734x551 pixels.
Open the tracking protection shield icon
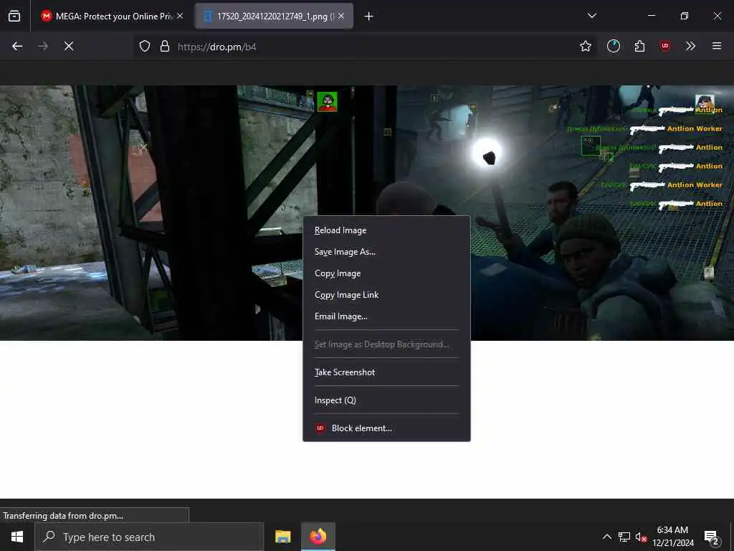[145, 46]
